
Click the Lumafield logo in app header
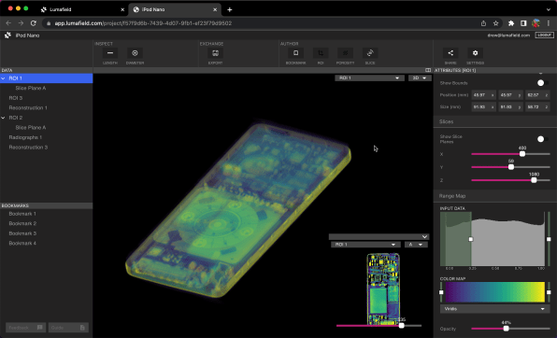click(x=7, y=35)
